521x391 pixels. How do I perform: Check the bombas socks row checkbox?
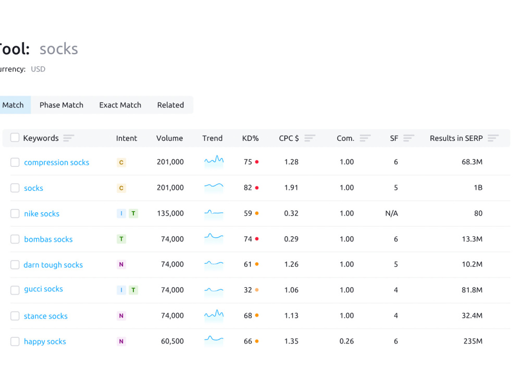coord(15,239)
